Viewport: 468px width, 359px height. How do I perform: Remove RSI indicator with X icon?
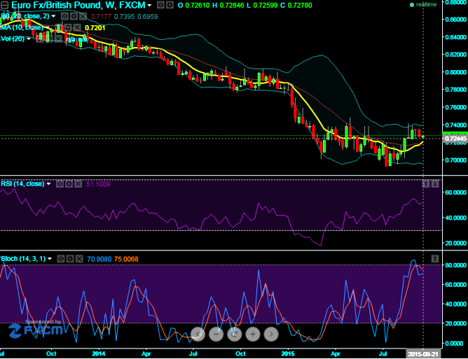[x=78, y=184]
